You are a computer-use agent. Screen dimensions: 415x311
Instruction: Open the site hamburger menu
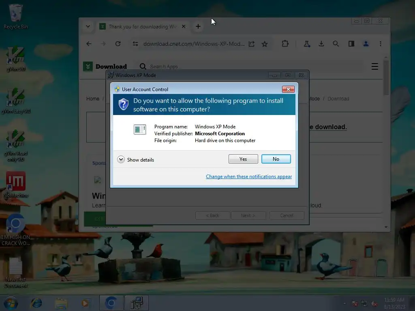pos(375,66)
